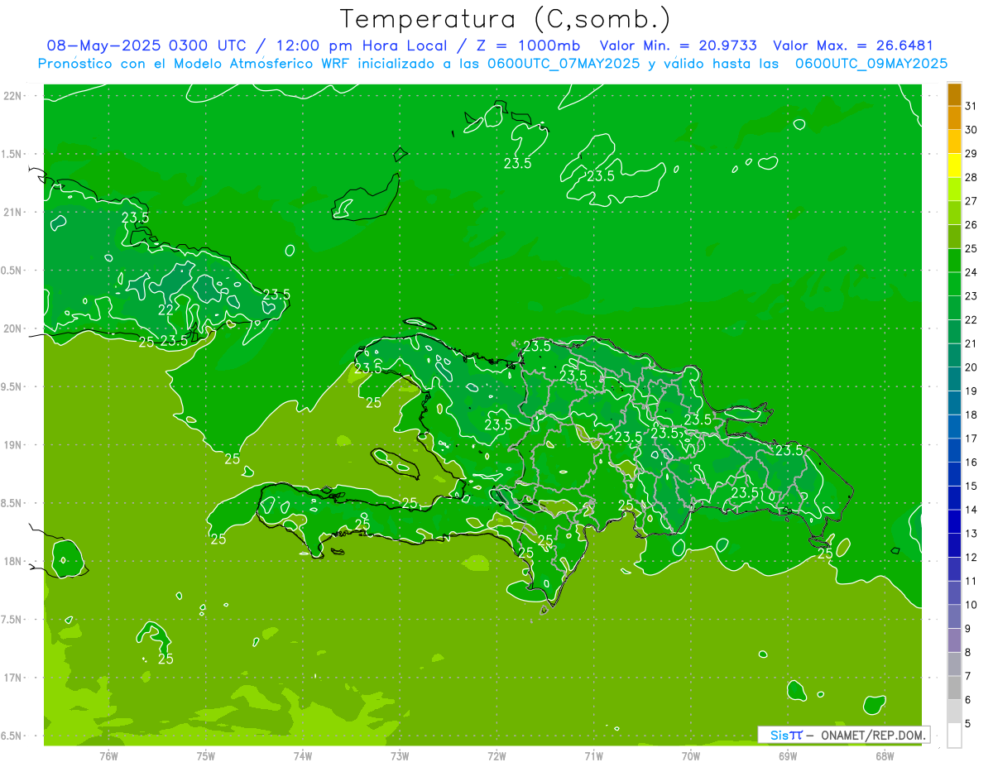The image size is (993, 767).
Task: Click the lime legend band between 26 and 27
Action: (954, 213)
